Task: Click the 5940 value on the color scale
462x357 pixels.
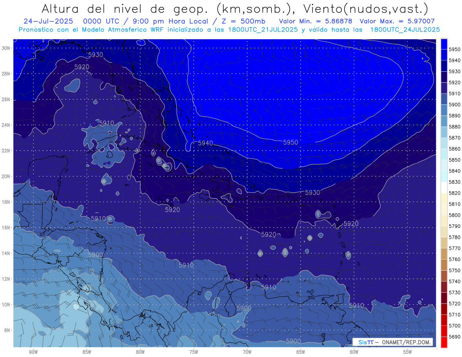Action: click(455, 60)
